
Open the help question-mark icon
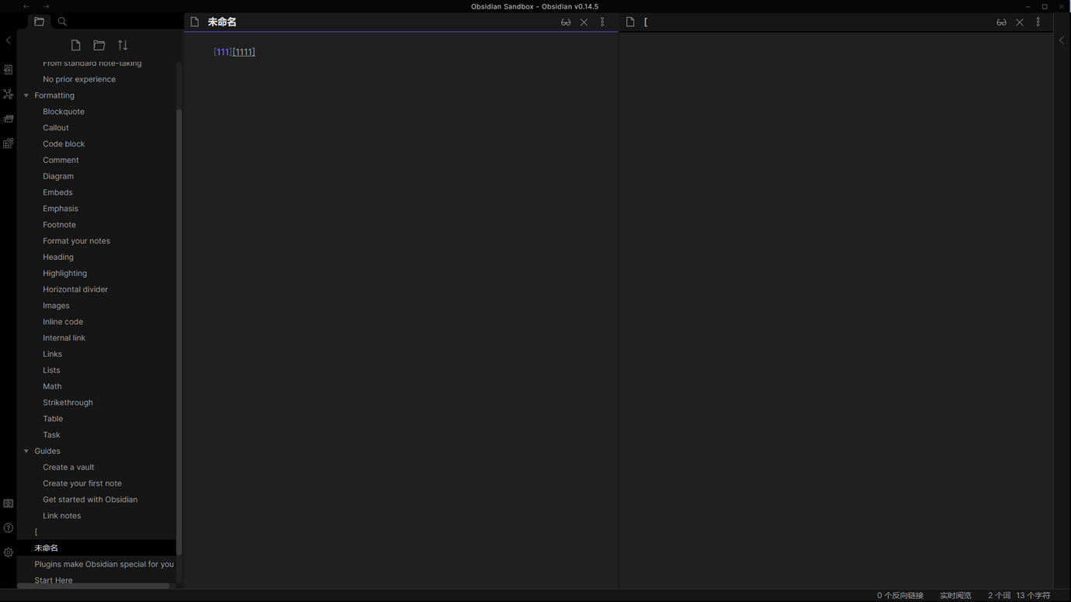pyautogui.click(x=9, y=528)
